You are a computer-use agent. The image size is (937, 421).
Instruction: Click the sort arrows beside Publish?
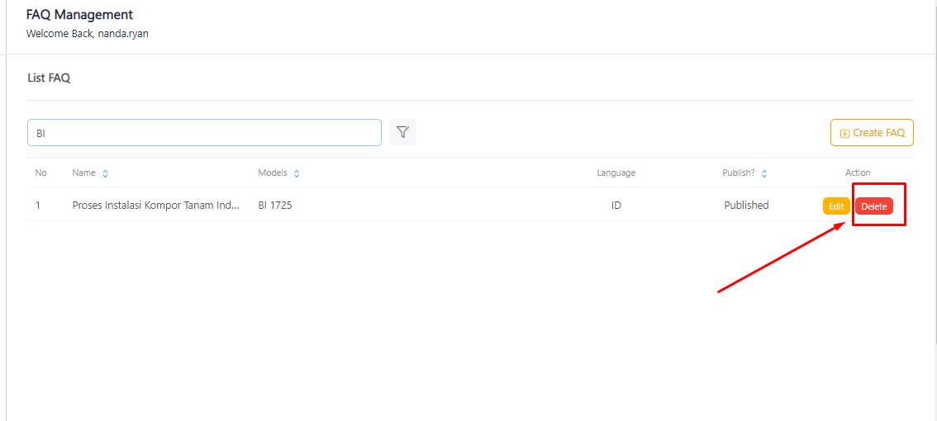click(764, 173)
